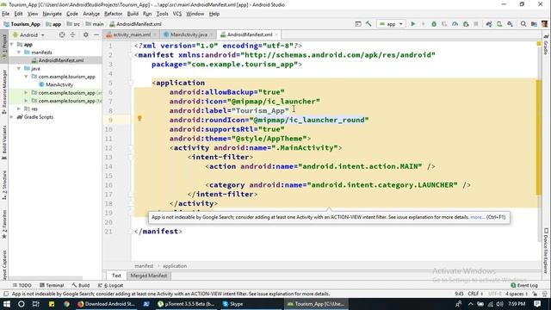Image resolution: width=551 pixels, height=310 pixels.
Task: Open Device File Explorer side tab
Action: tap(546, 251)
